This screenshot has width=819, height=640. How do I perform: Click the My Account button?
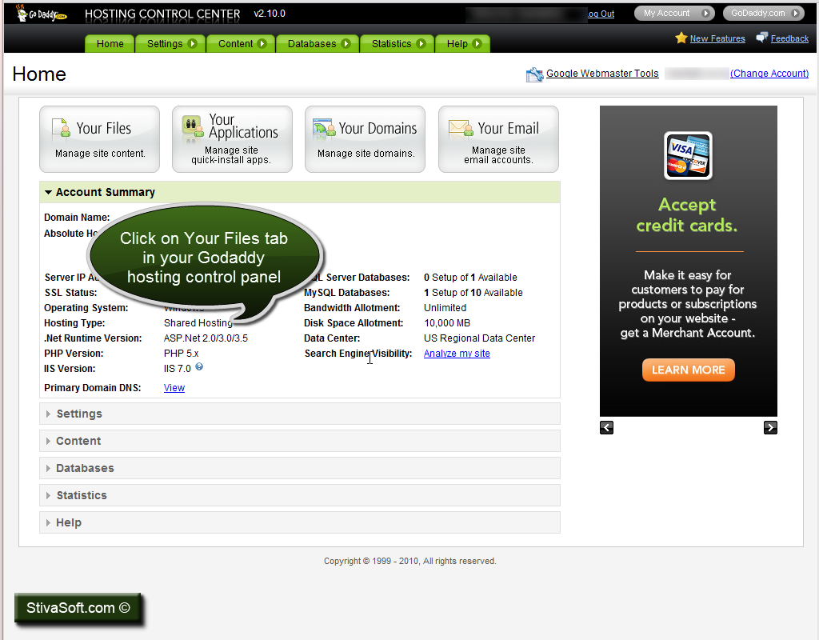(674, 13)
